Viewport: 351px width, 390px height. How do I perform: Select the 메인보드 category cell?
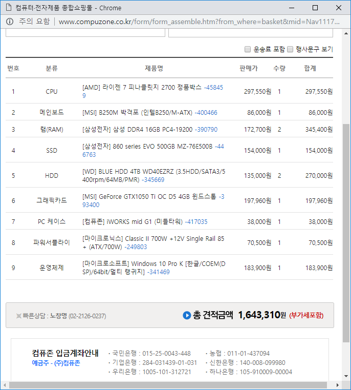coord(52,112)
